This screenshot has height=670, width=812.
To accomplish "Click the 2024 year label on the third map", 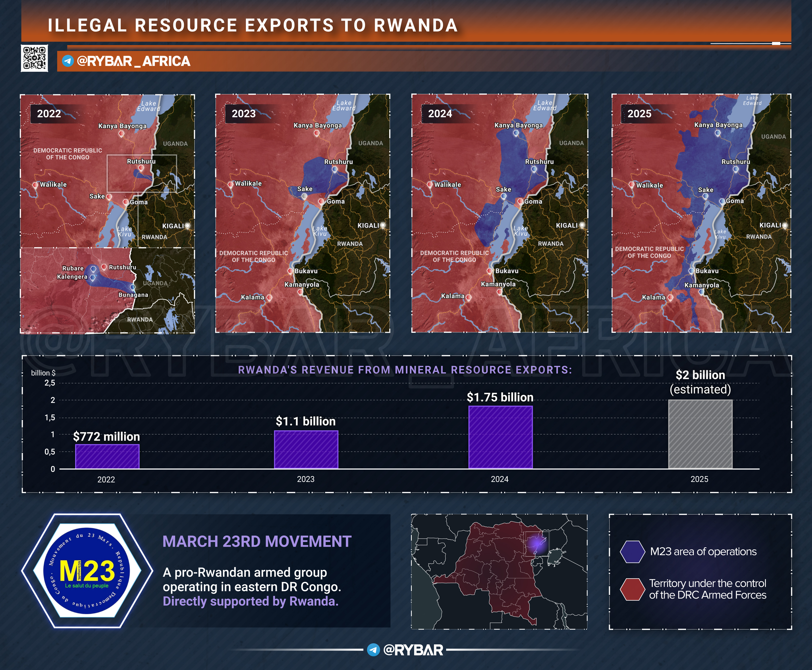I will click(x=440, y=114).
